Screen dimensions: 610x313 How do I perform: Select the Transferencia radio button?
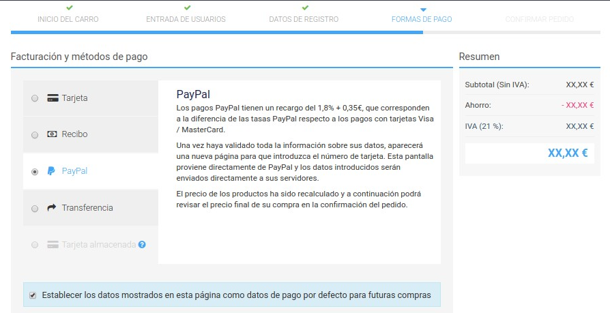click(35, 209)
